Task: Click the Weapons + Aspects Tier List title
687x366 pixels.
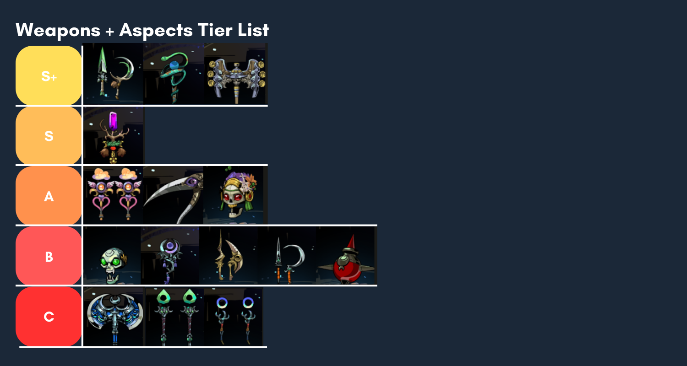Action: (142, 30)
